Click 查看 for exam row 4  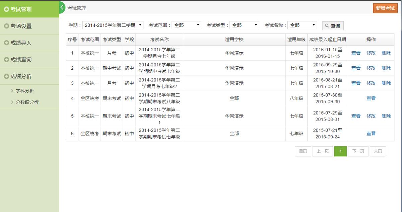(371, 98)
